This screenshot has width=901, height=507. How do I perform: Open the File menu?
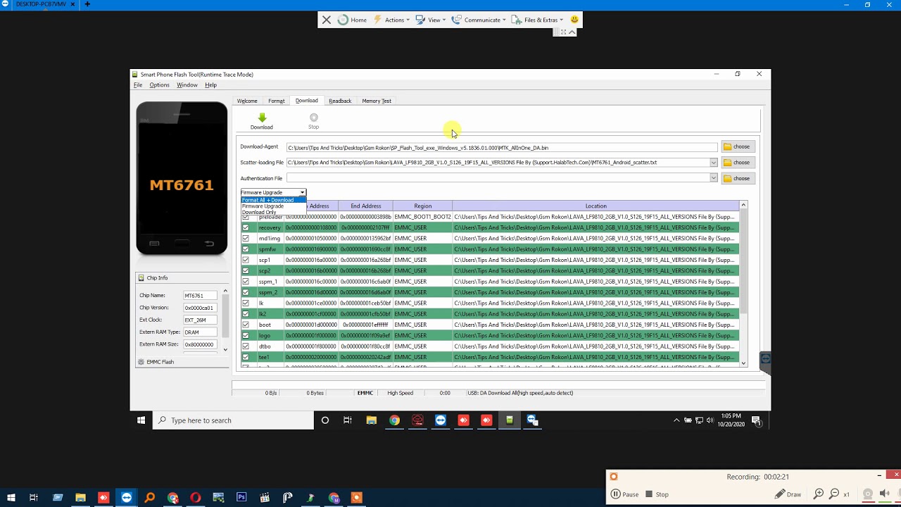[x=138, y=85]
